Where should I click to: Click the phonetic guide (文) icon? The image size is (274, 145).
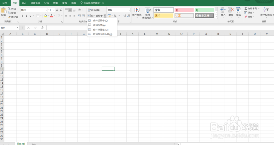(x=59, y=16)
